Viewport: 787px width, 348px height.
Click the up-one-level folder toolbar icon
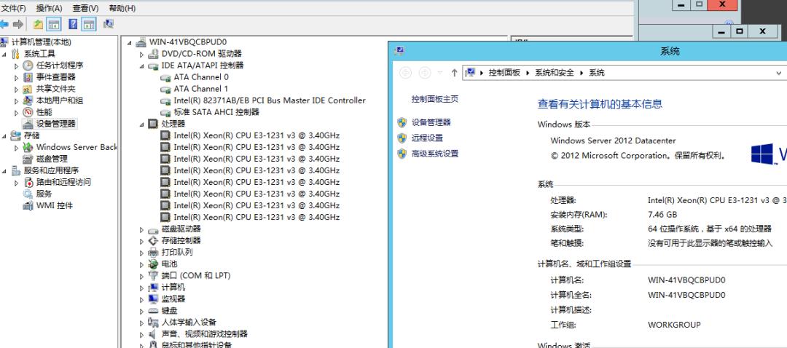click(38, 24)
